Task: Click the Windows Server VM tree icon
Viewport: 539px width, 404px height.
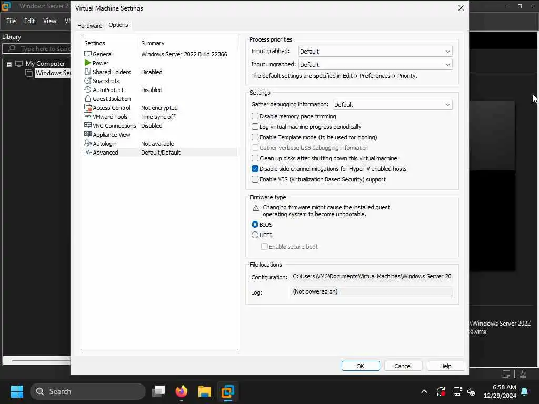Action: (x=29, y=73)
